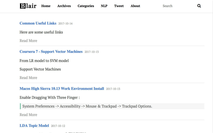Go to the Archives menu item

coord(64,6)
